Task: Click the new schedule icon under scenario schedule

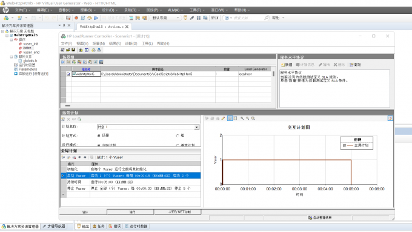Action: pos(63,119)
